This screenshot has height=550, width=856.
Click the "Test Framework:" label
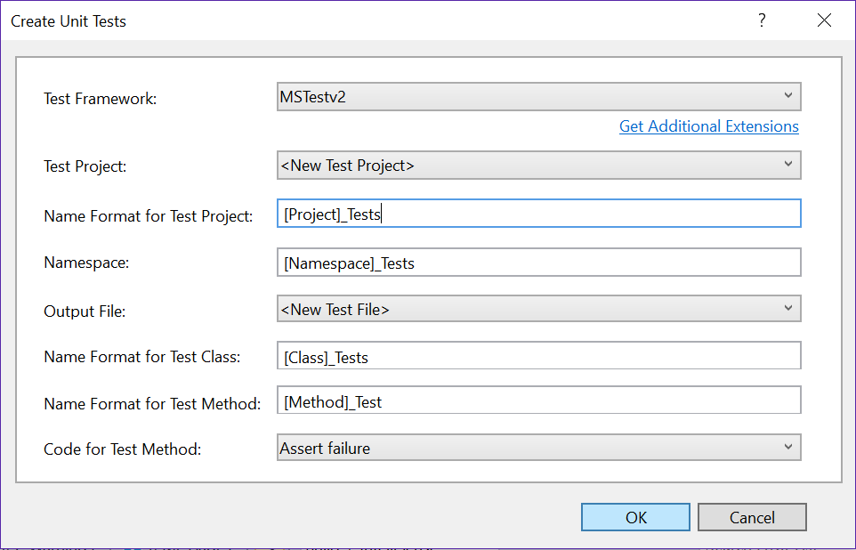(100, 99)
